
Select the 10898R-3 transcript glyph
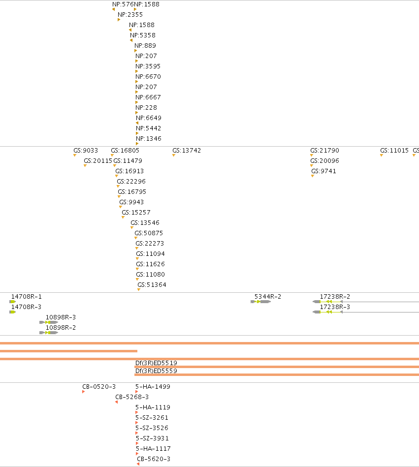pos(49,322)
